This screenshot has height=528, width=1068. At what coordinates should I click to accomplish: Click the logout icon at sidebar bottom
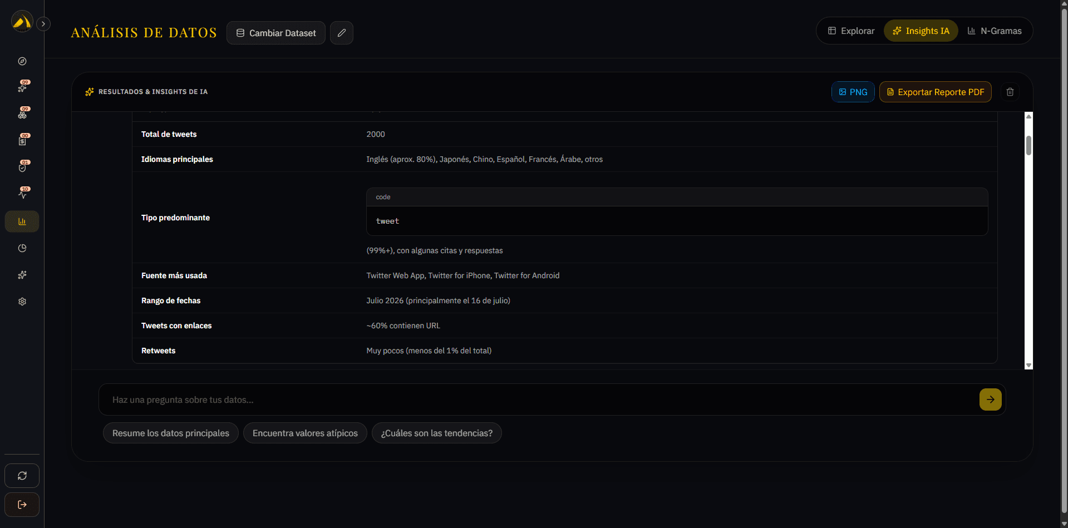coord(22,505)
